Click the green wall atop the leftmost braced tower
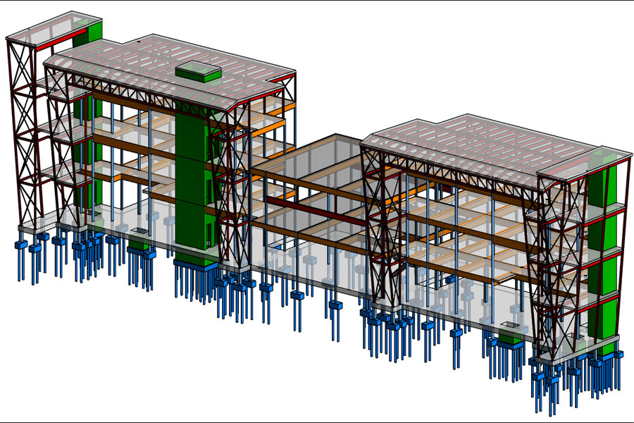This screenshot has height=423, width=634. tap(89, 33)
